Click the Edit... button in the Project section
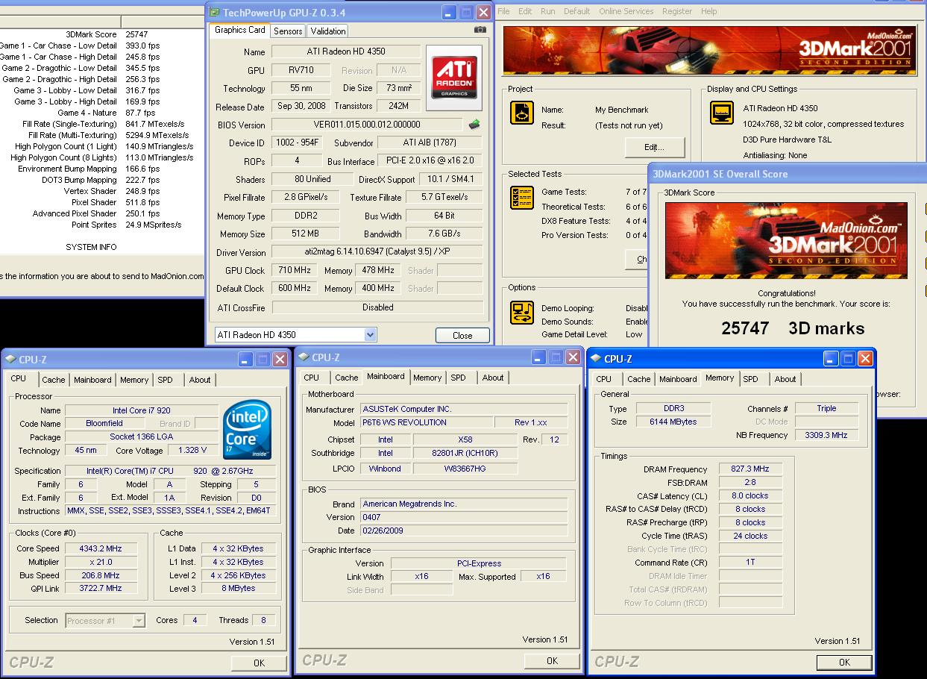Image resolution: width=927 pixels, height=679 pixels. click(654, 147)
